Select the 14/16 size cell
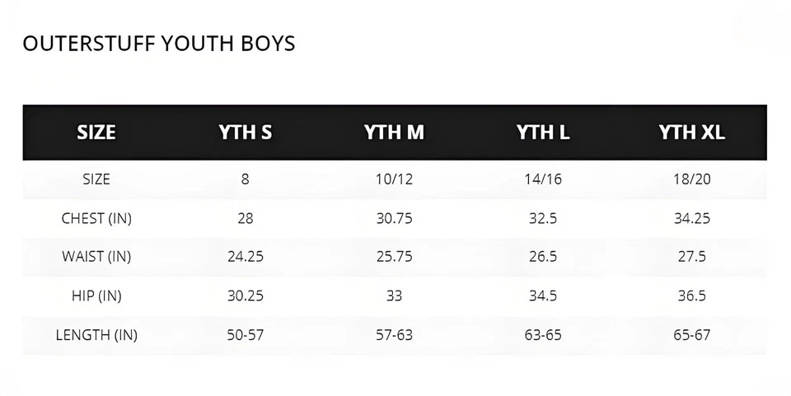 pos(543,179)
